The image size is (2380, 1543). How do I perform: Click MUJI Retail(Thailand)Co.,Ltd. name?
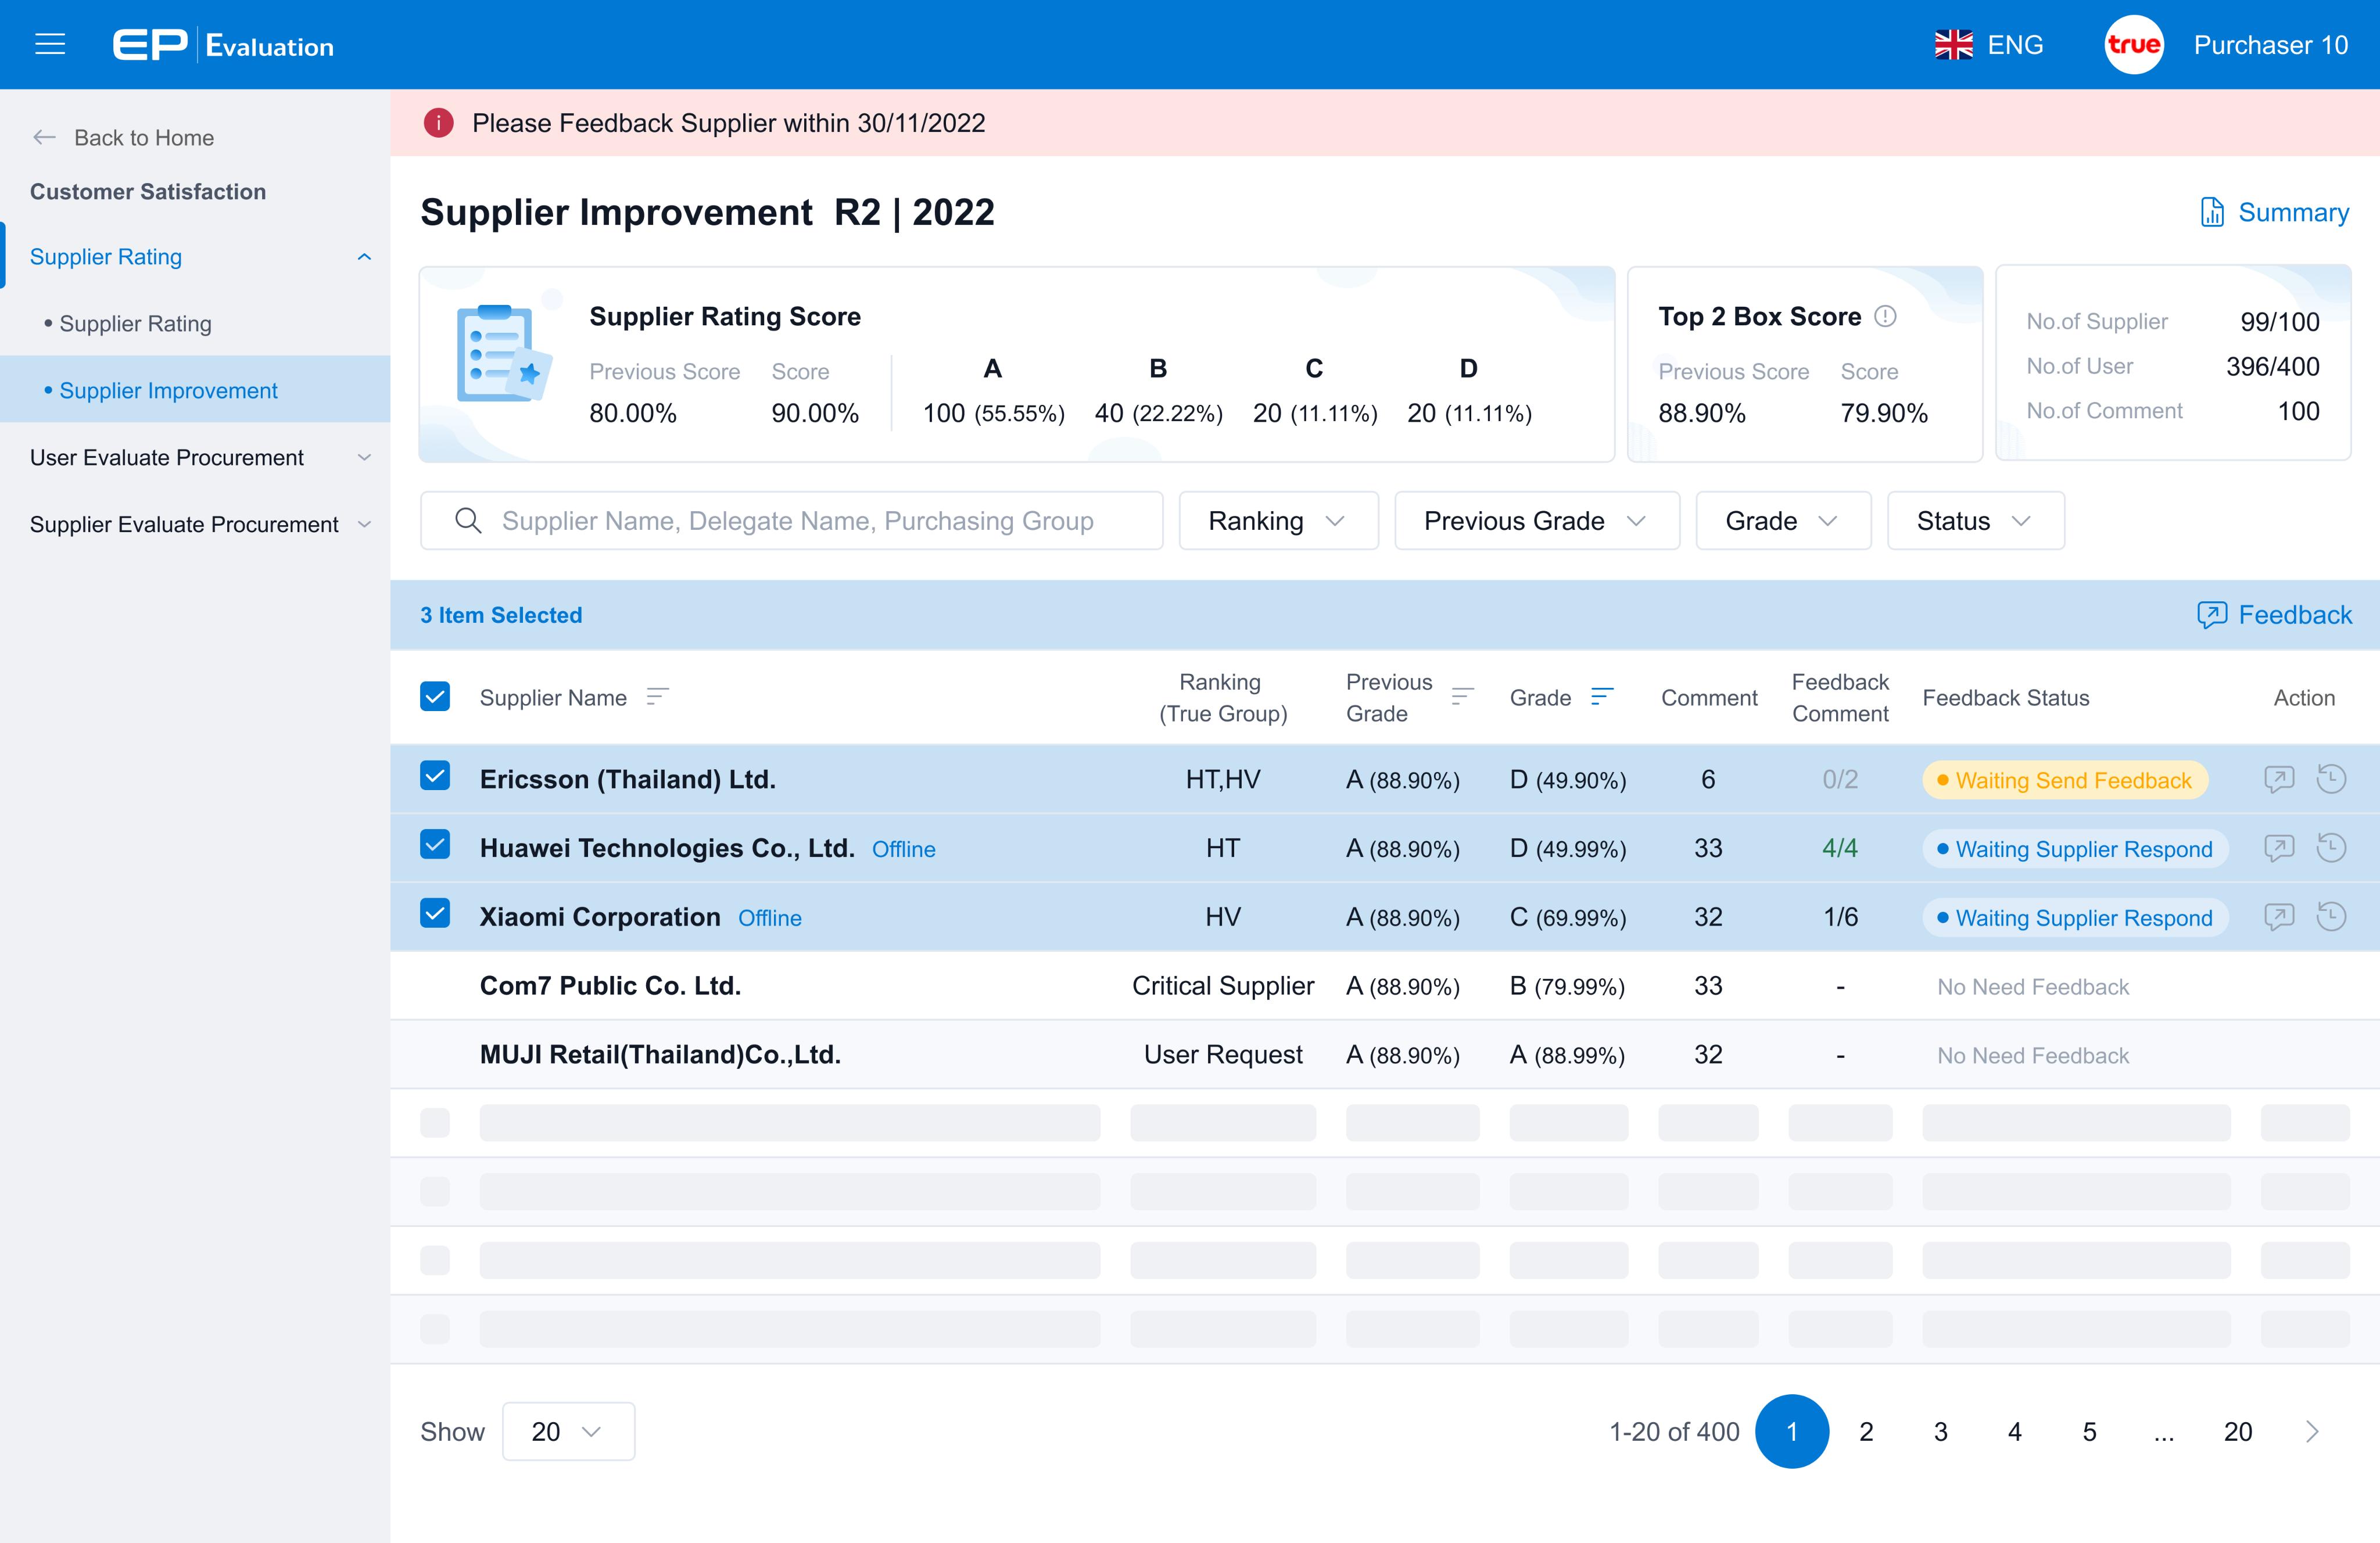(x=660, y=1054)
